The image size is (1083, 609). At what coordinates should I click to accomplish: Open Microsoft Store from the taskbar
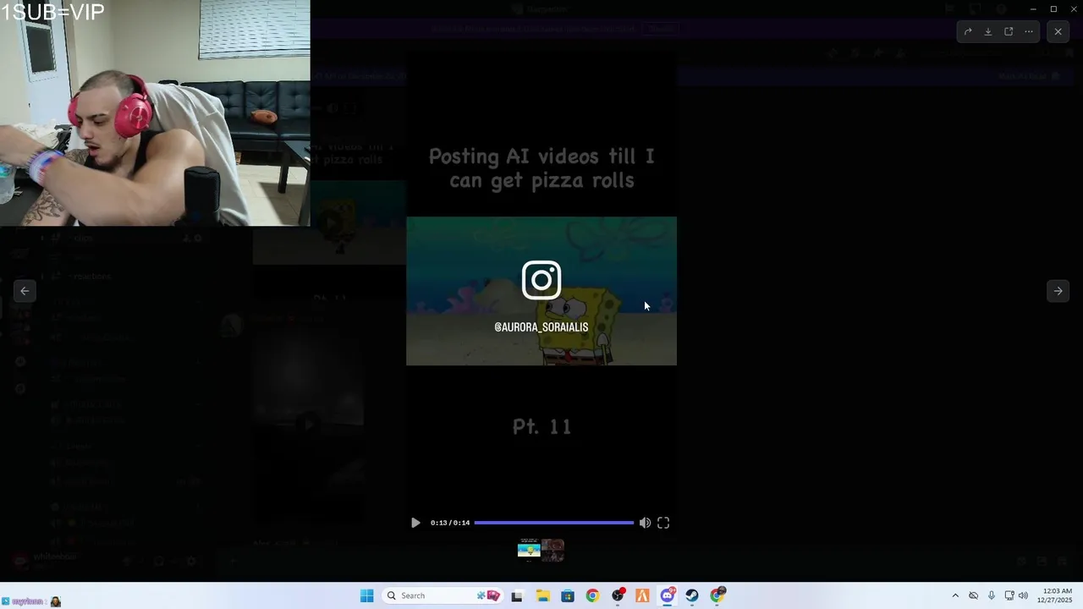567,595
